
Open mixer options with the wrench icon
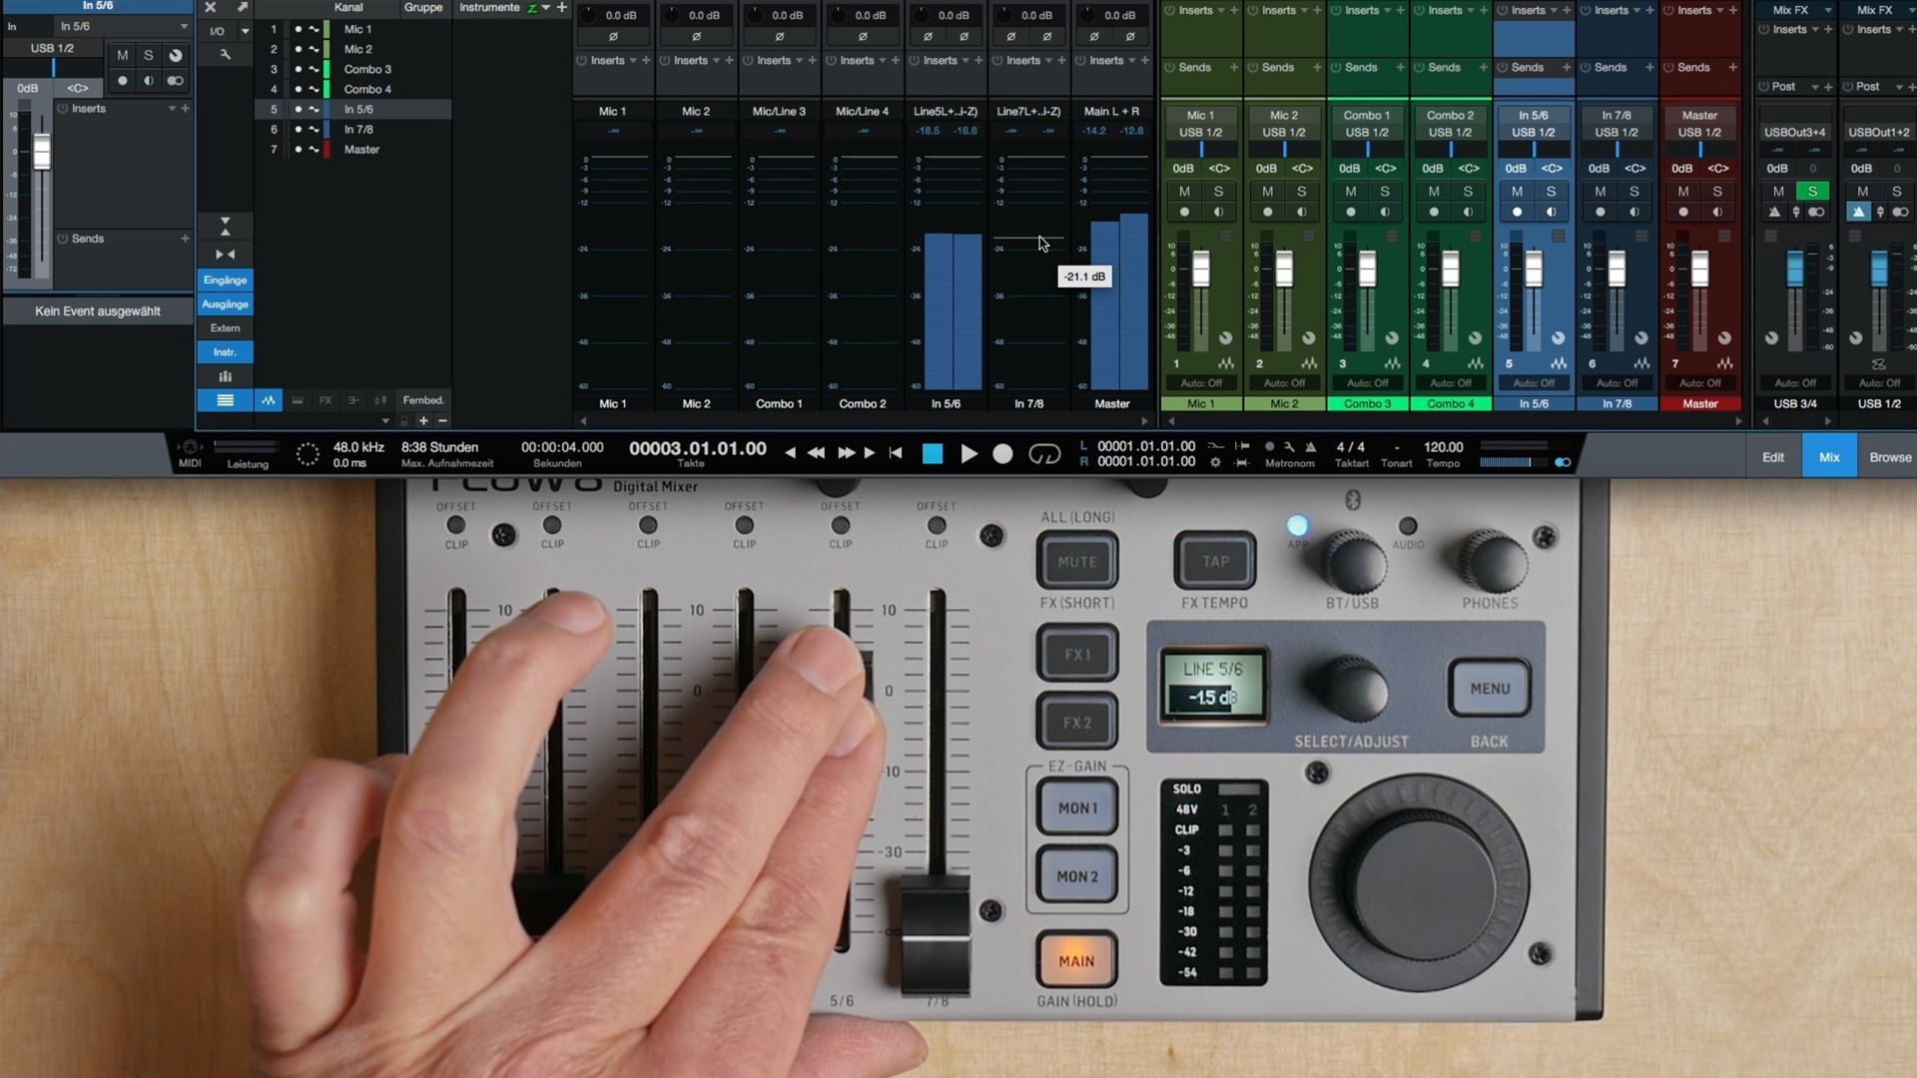pyautogui.click(x=225, y=55)
